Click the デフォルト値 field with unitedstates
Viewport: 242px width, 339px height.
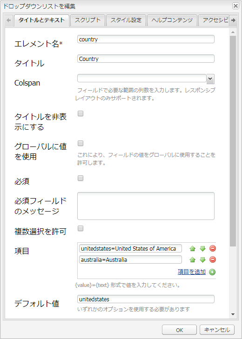146,299
